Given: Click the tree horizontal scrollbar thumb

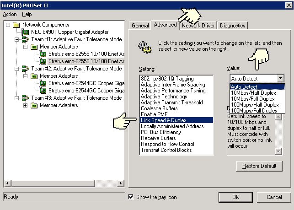Looking at the screenshot, I should point(53,183).
